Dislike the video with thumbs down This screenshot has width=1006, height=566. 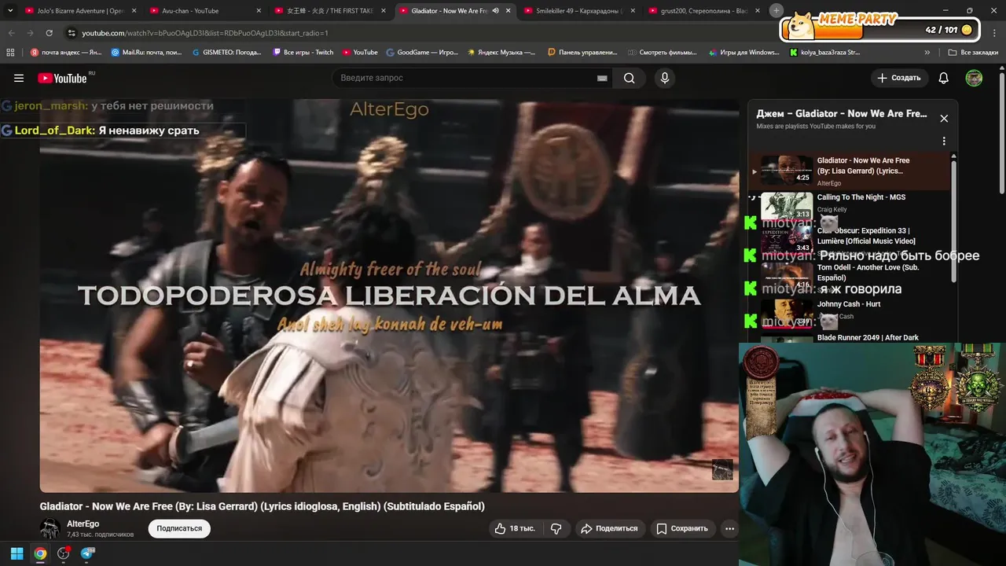tap(556, 528)
